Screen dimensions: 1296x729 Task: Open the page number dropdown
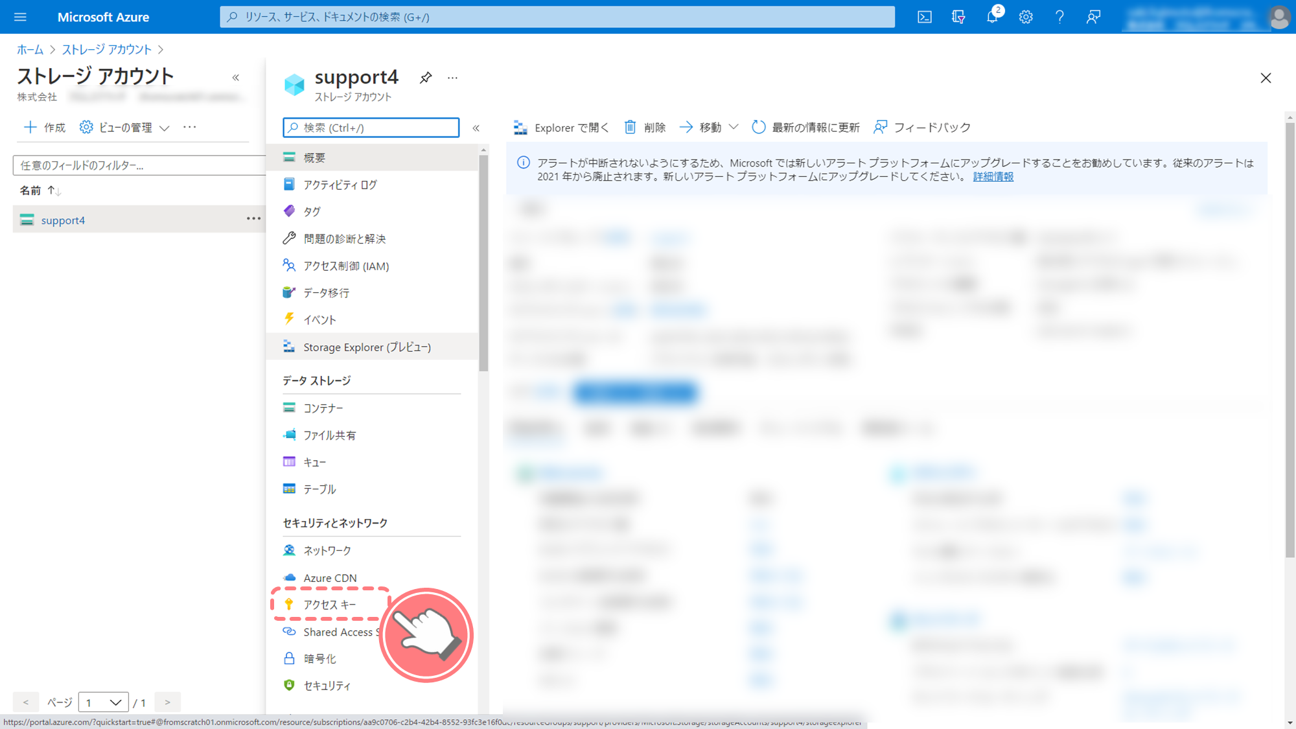pyautogui.click(x=103, y=702)
